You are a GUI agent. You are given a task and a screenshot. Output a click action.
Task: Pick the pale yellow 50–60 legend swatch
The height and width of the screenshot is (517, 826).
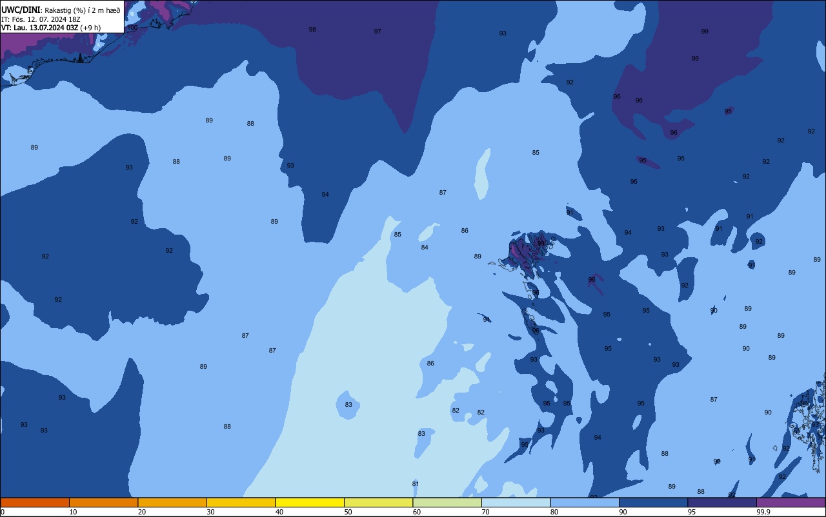coord(378,502)
